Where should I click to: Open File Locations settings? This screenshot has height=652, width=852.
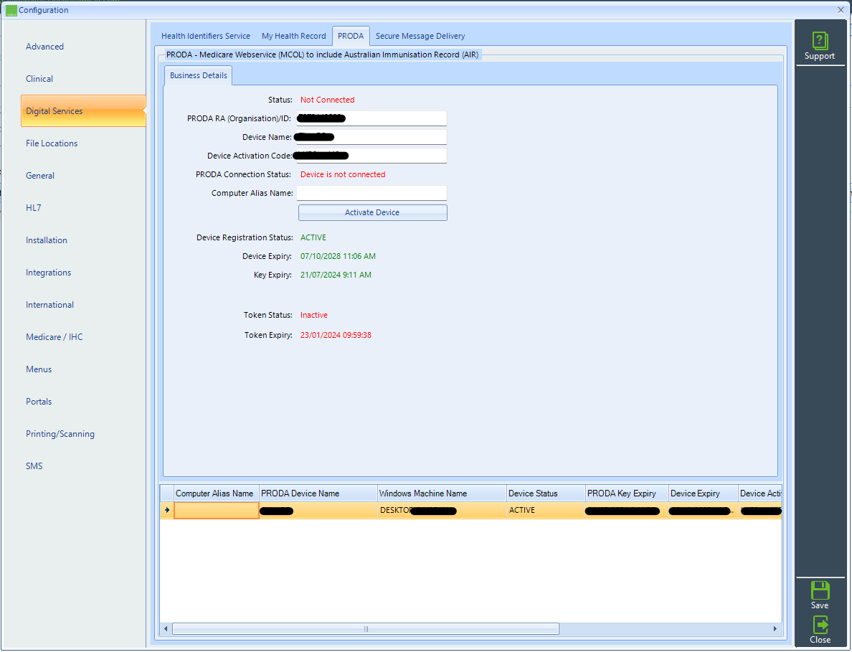point(52,143)
